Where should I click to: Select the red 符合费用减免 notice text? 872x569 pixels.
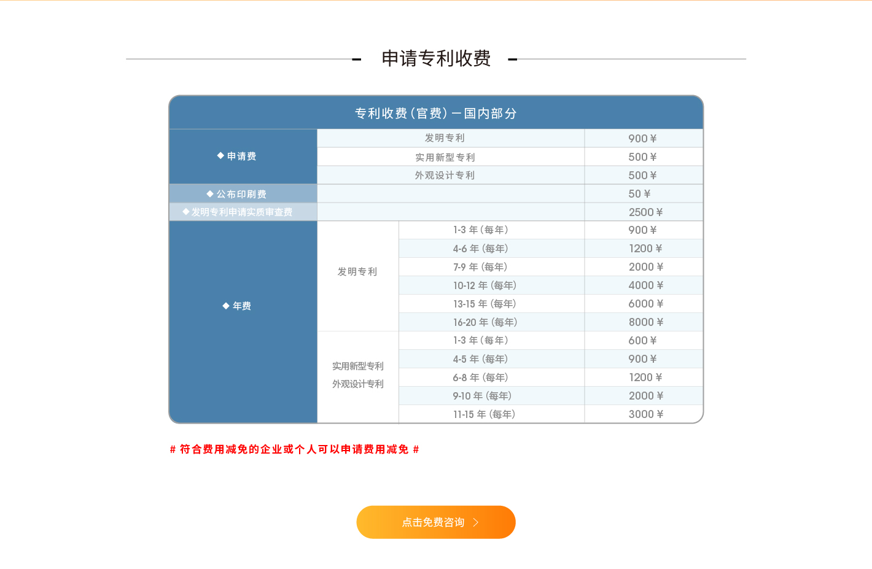tap(294, 449)
